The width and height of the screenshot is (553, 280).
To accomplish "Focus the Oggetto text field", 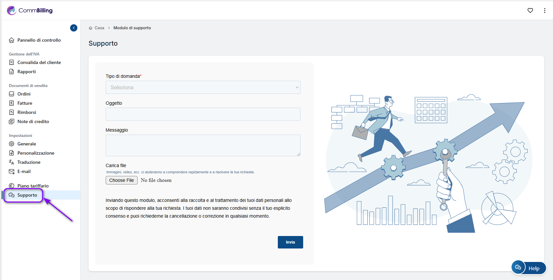I will point(203,114).
